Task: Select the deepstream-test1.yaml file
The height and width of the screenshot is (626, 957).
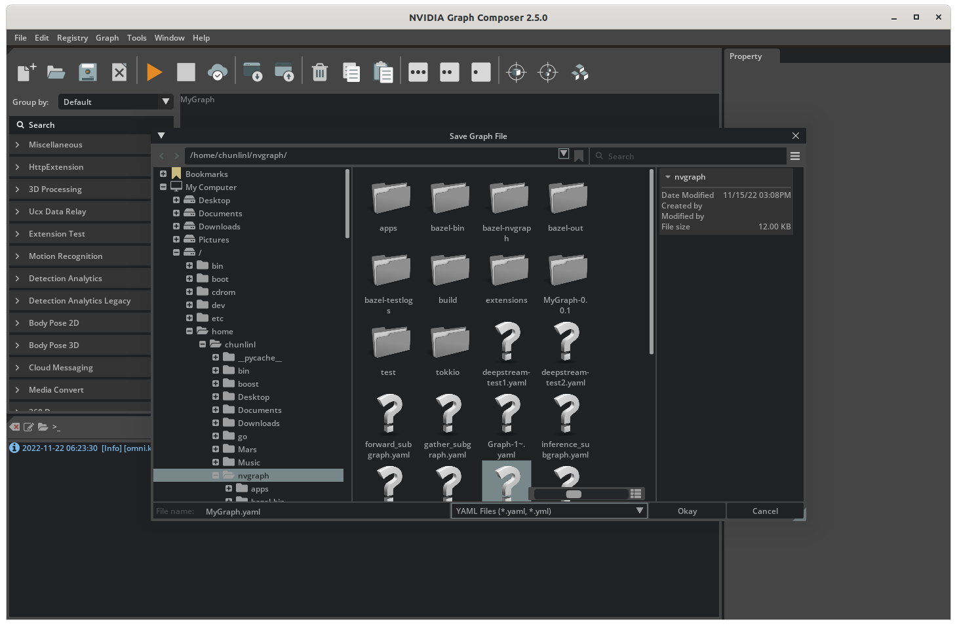Action: [507, 355]
